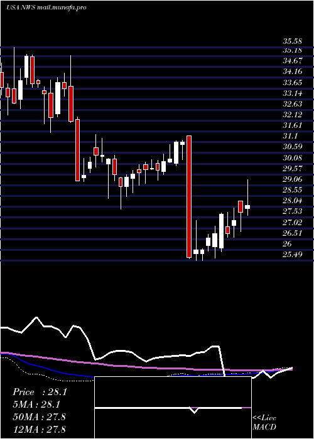This screenshot has height=439, width=314.
Task: Click the 34.16 price axis label
Action: (292, 71)
